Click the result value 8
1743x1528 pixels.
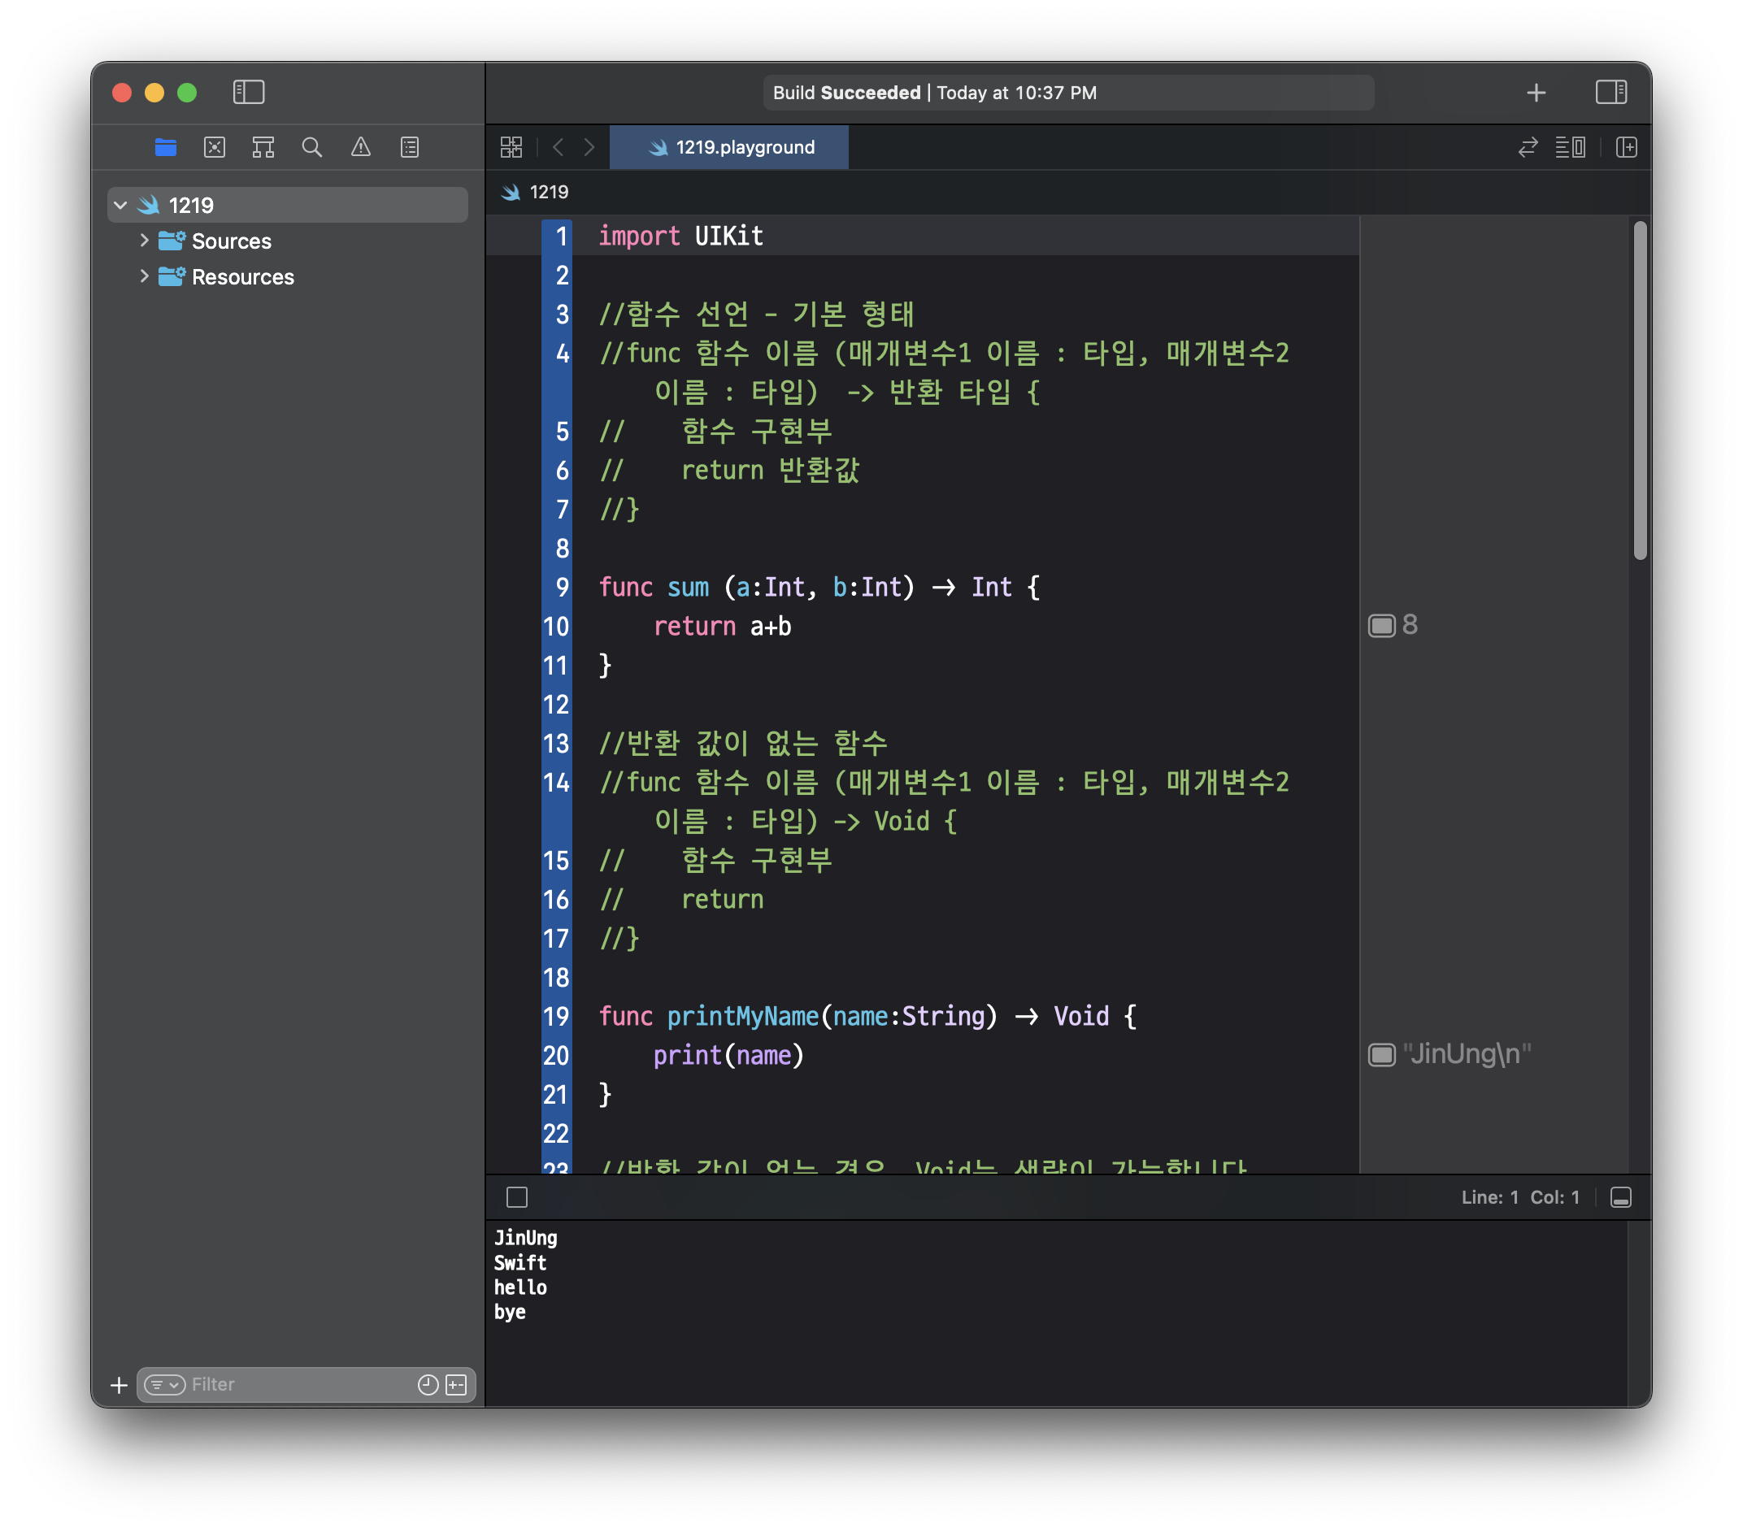coord(1410,626)
